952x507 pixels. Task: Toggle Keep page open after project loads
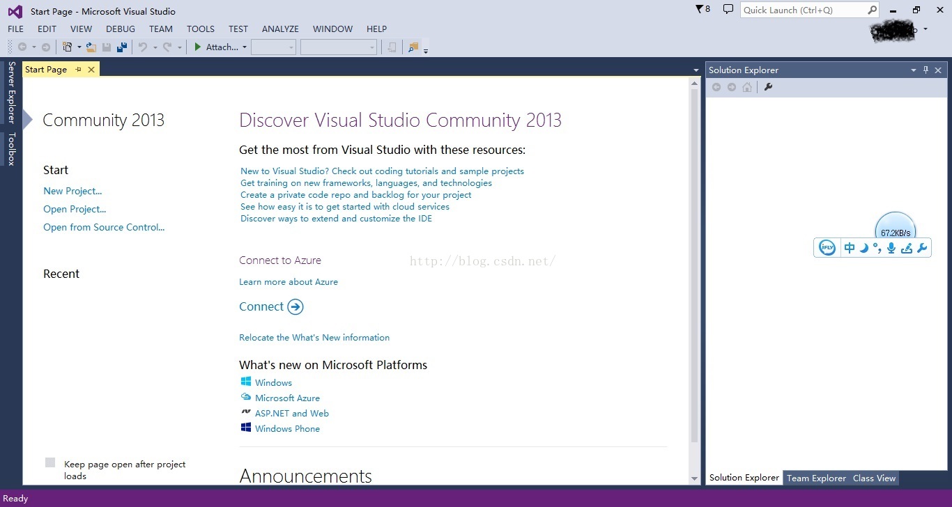(x=50, y=462)
